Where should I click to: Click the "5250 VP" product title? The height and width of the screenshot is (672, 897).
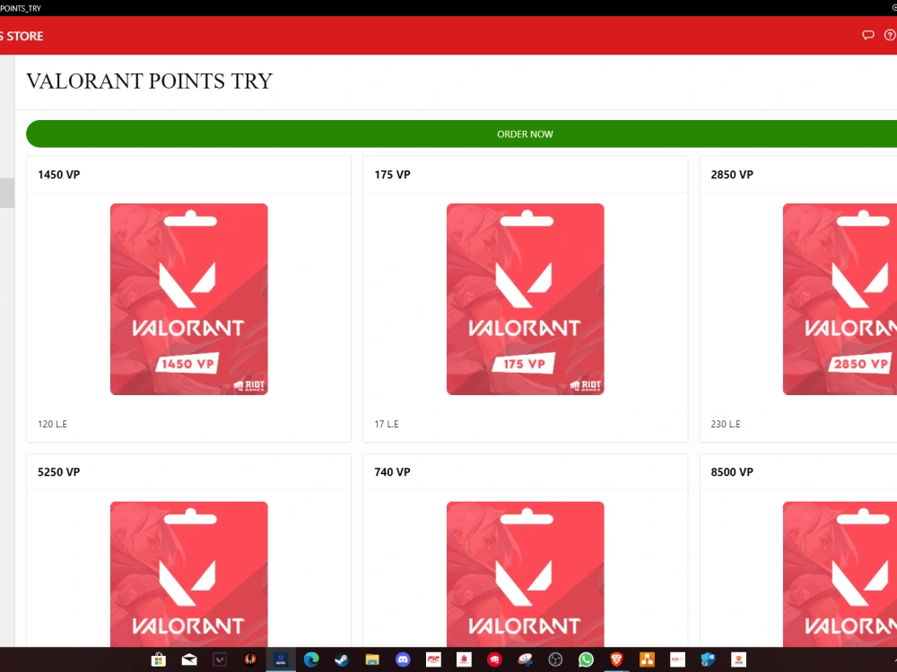pyautogui.click(x=59, y=472)
